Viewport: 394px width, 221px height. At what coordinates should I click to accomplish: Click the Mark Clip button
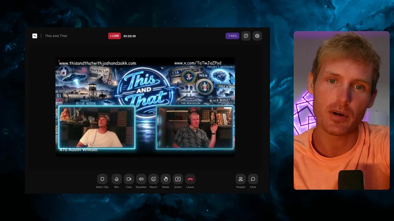tap(102, 179)
